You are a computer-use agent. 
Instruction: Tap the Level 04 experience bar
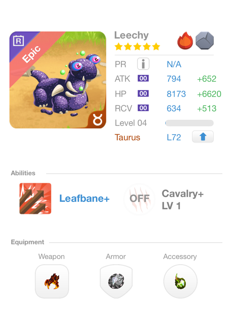point(189,123)
